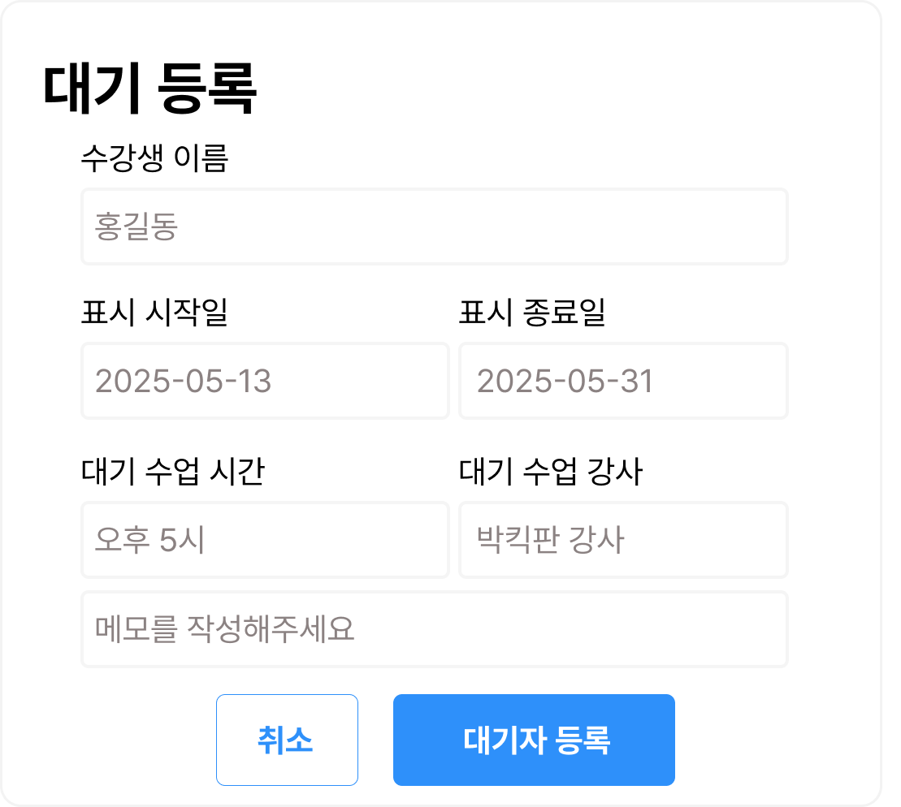Cancel the waitlist registration form
The height and width of the screenshot is (807, 901).
pyautogui.click(x=287, y=739)
